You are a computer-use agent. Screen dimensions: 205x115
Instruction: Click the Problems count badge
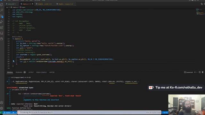25,72
